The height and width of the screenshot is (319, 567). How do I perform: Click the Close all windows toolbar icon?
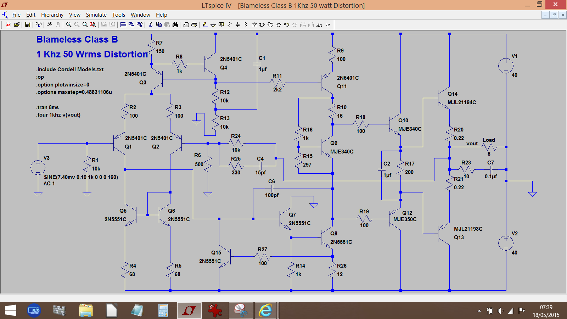pyautogui.click(x=140, y=25)
